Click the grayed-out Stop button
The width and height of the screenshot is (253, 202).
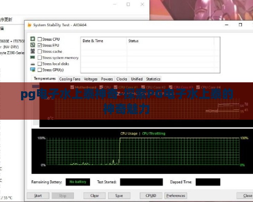point(63,196)
